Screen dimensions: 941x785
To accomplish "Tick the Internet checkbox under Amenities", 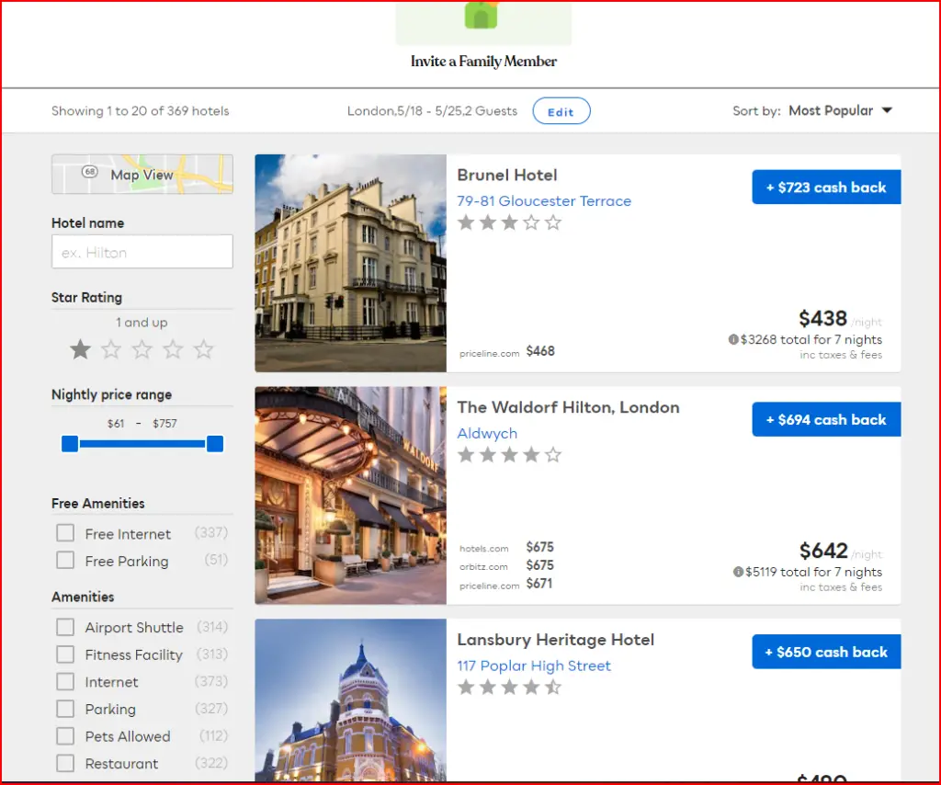I will pyautogui.click(x=65, y=682).
